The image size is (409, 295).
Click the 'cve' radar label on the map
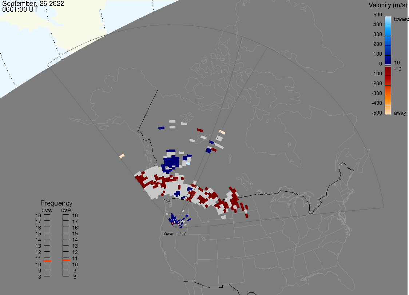point(183,234)
